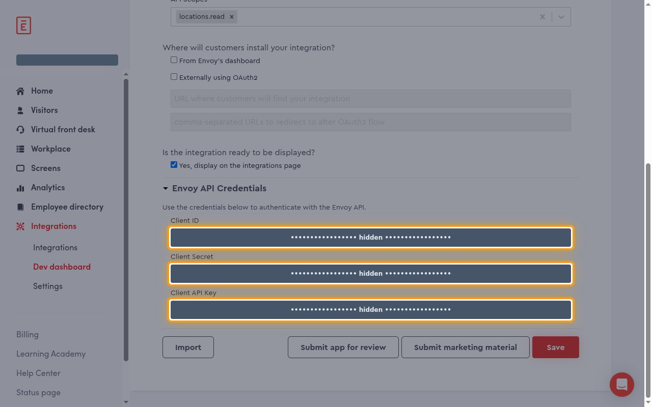Uncheck display on the integrations page

[x=174, y=165]
